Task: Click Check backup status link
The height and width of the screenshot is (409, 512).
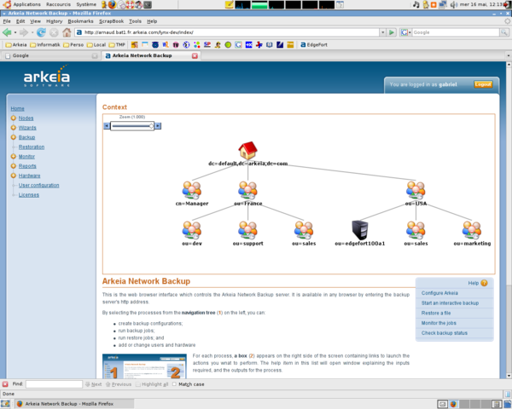Action: [x=444, y=333]
